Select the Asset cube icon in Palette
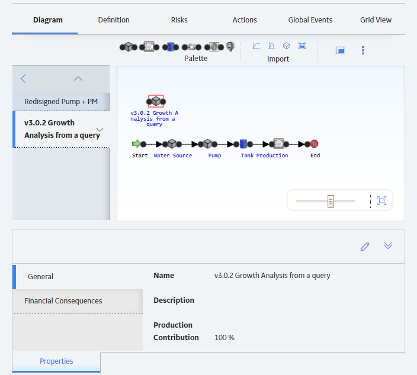Viewport: 417px width, 375px height. (129, 47)
